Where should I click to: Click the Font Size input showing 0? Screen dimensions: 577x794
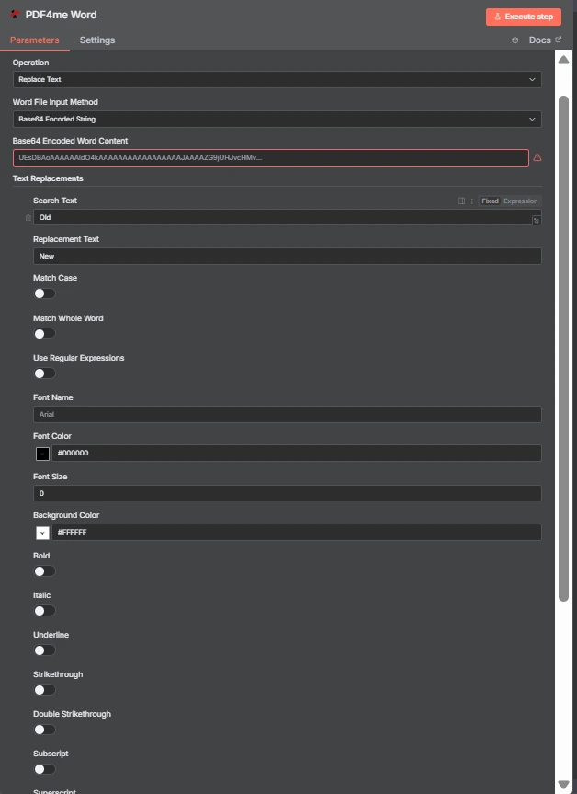pyautogui.click(x=288, y=493)
